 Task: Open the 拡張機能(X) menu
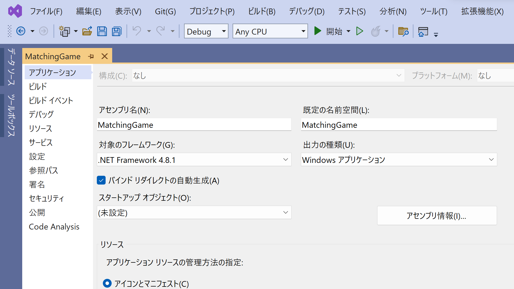click(482, 11)
